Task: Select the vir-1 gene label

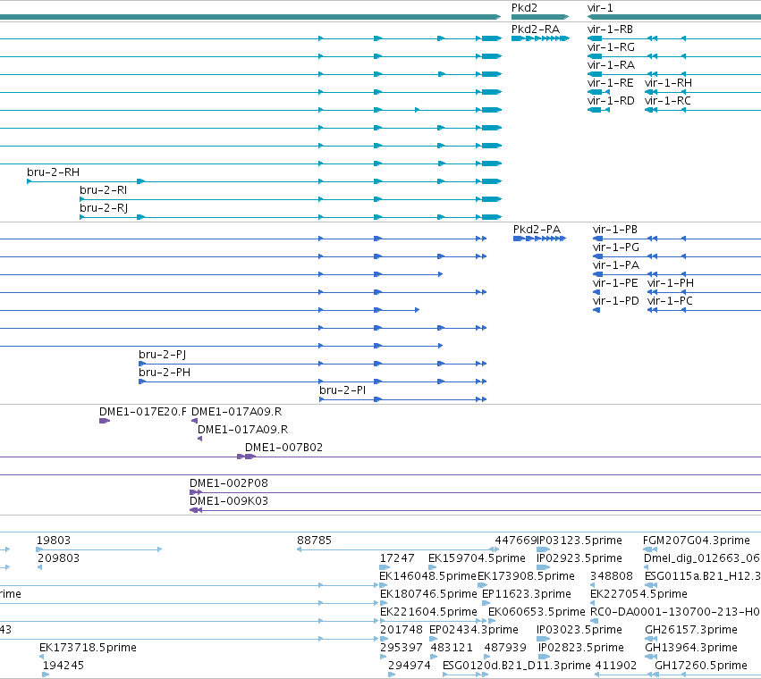Action: pos(600,8)
